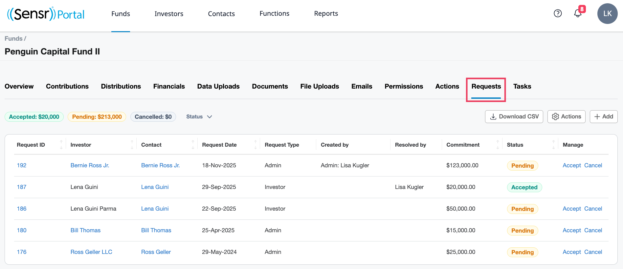Sort by Request Date column arrows
The width and height of the screenshot is (623, 269).
pos(256,145)
